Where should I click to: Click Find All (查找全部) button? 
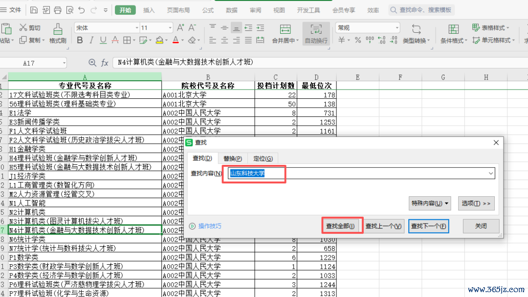click(x=340, y=226)
